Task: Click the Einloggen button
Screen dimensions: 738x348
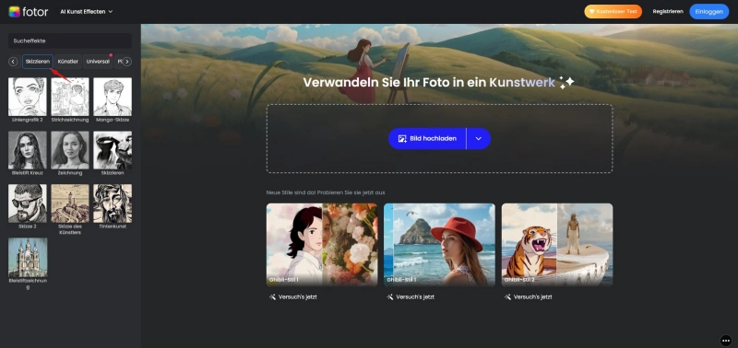Action: tap(708, 12)
